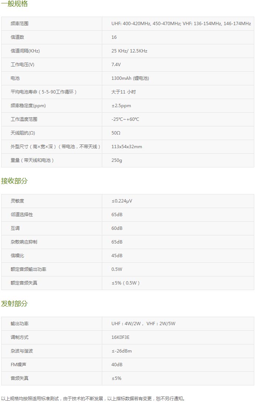The height and width of the screenshot is (405, 255).
Task: Click the 一般规格 section heading
Action: [14, 4]
